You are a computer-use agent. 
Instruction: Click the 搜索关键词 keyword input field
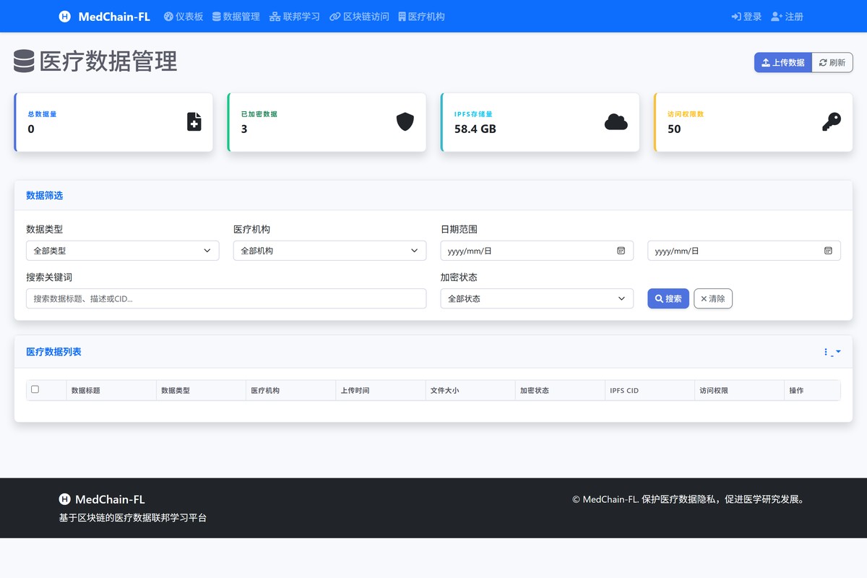coord(226,298)
